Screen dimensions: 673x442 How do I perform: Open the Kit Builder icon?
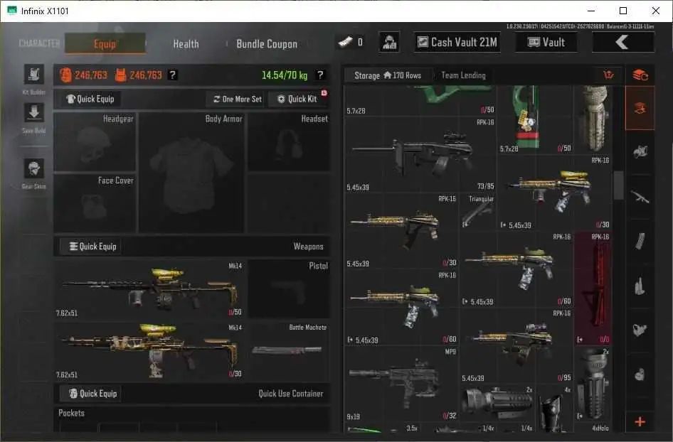(x=34, y=75)
